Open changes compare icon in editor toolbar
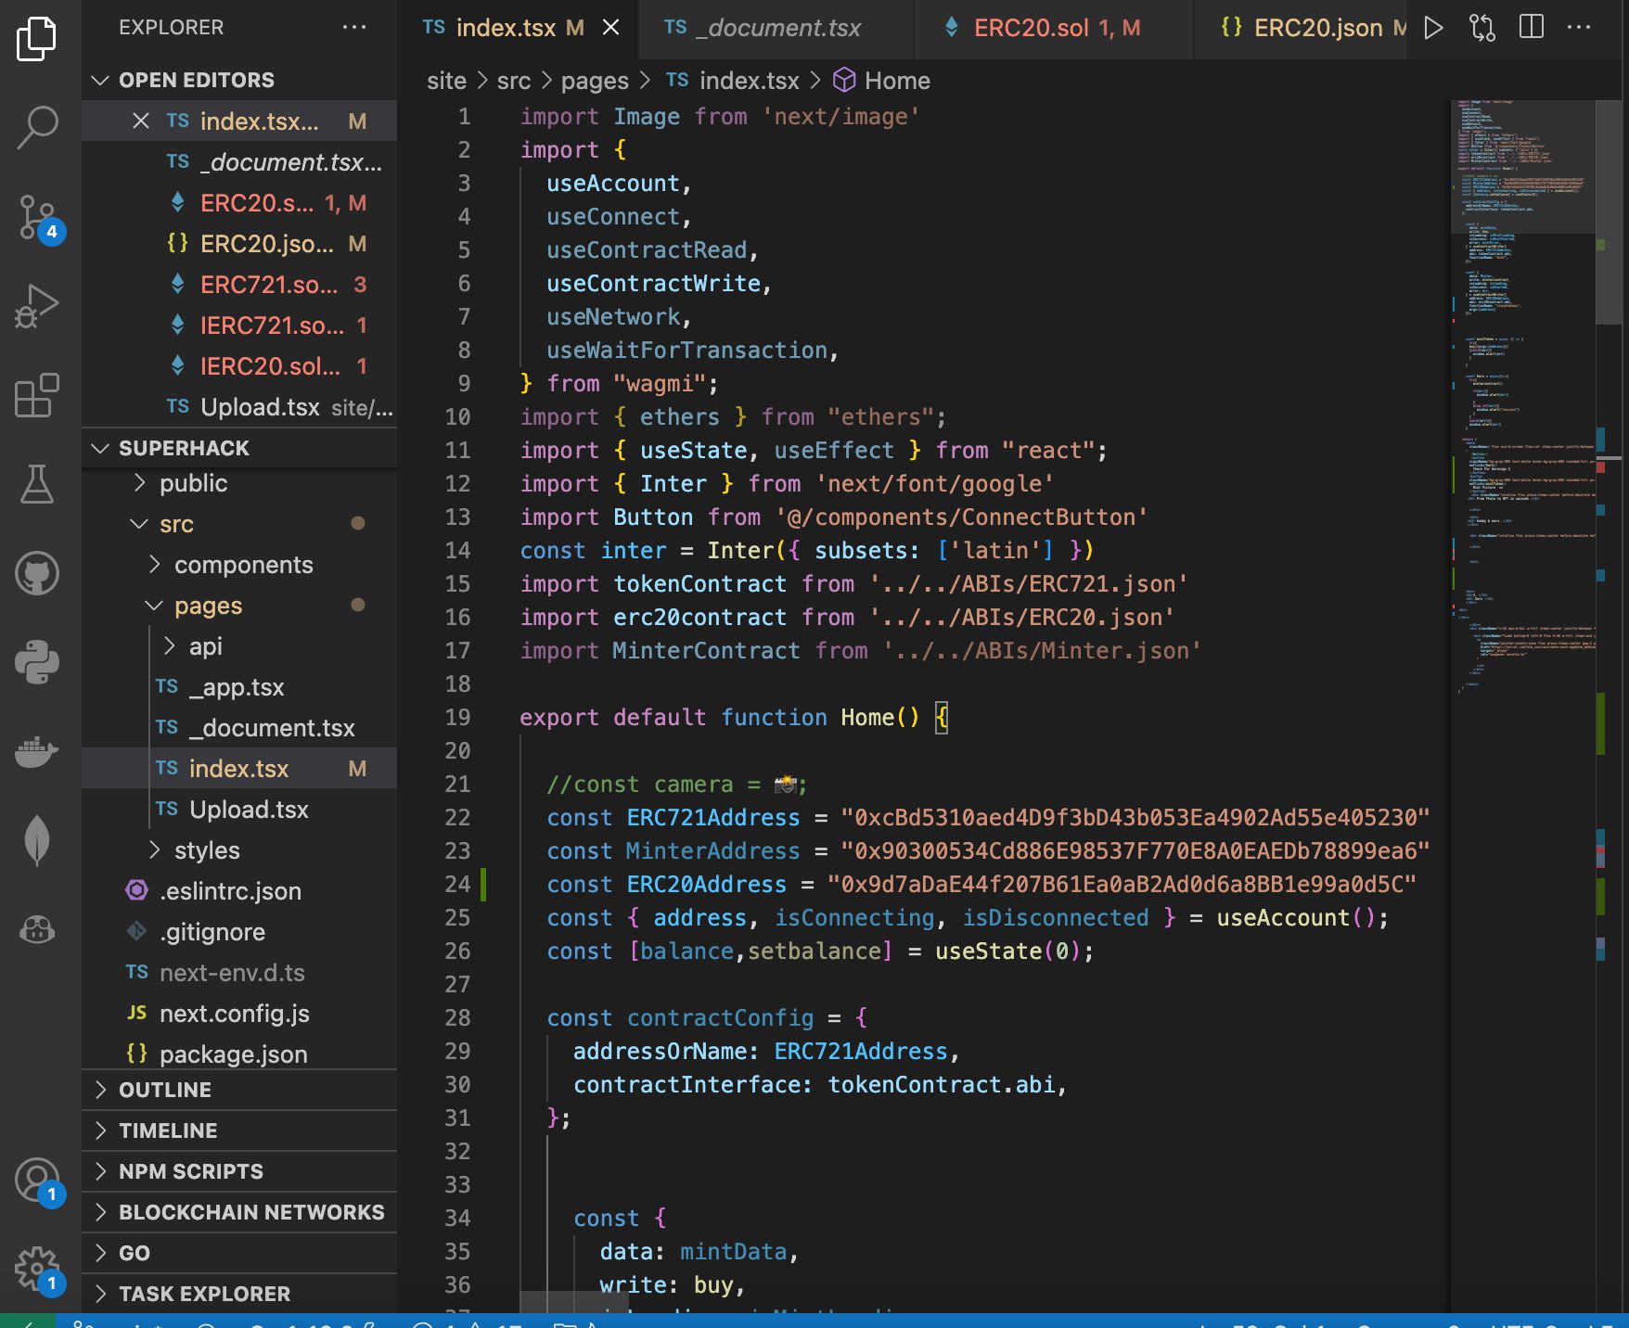Screen dimensions: 1629x1328 pos(1481,28)
